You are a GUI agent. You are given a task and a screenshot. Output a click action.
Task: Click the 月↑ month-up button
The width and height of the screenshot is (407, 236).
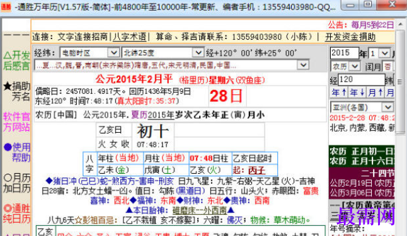(376, 93)
